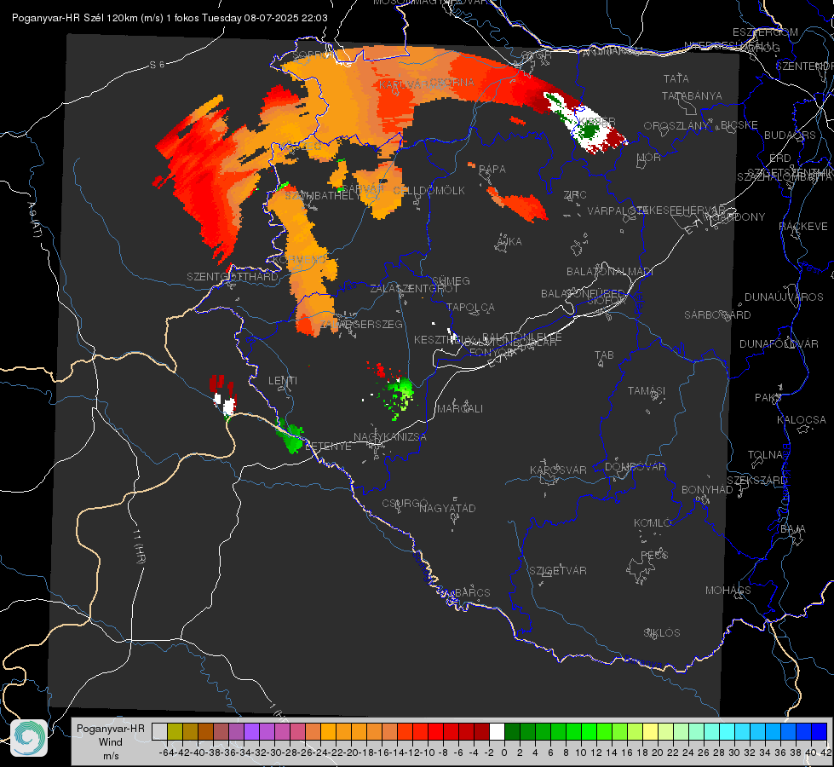Click the BAJA label
Viewport: 834px width, 767px height.
click(x=793, y=529)
